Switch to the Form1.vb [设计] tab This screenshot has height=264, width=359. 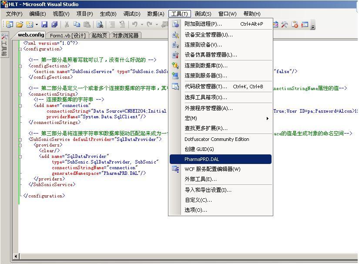(68, 36)
